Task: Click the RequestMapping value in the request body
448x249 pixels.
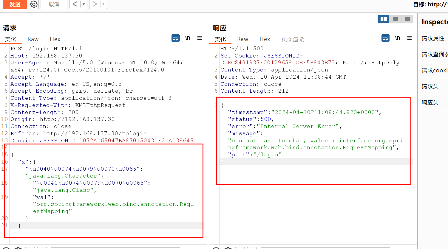Action: coord(113,208)
